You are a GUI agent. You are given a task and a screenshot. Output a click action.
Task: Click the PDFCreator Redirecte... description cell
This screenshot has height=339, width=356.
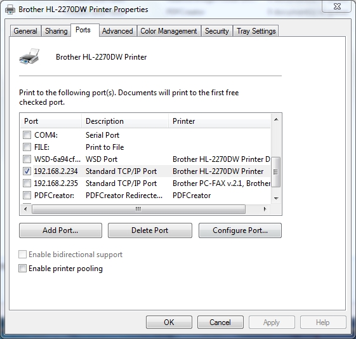pos(124,196)
